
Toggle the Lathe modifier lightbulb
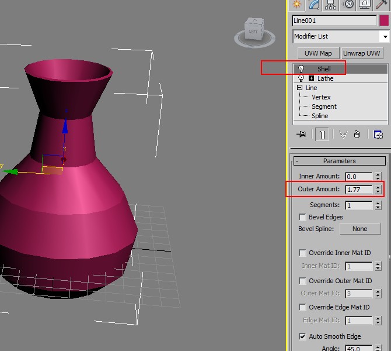pyautogui.click(x=301, y=78)
